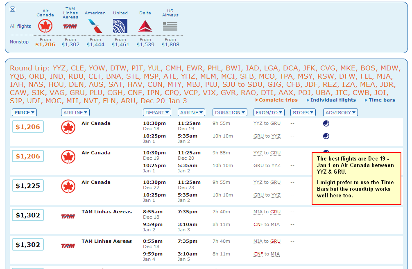The height and width of the screenshot is (269, 412).
Task: Open the ADVISORY dropdown
Action: click(x=340, y=113)
